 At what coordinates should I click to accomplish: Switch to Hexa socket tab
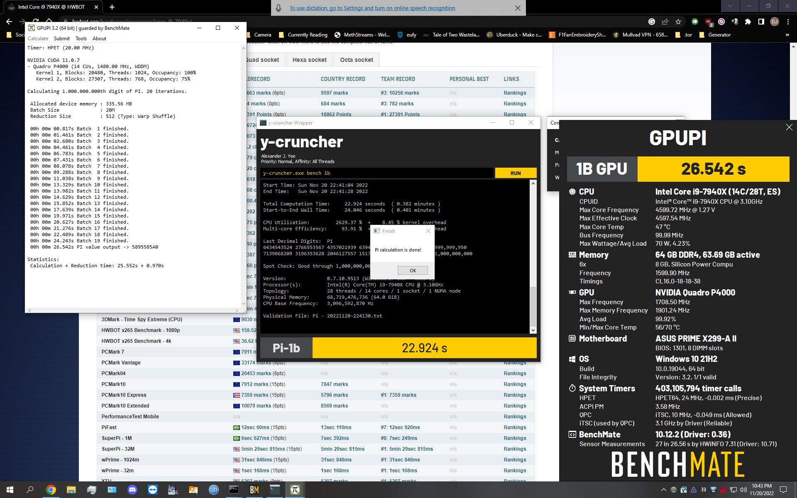pyautogui.click(x=309, y=60)
